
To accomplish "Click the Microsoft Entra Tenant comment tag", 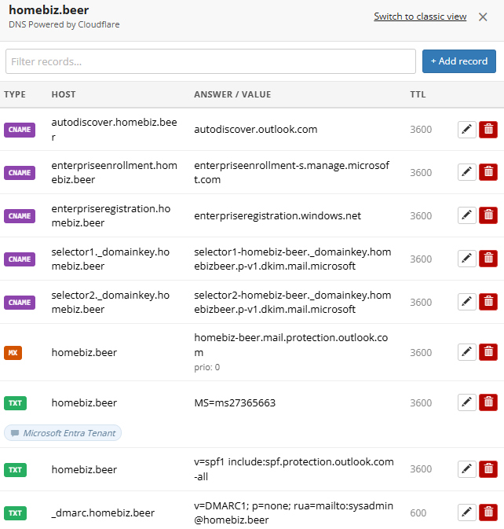I will pos(63,433).
